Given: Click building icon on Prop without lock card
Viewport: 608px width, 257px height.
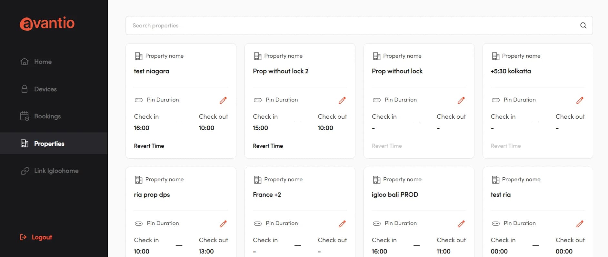Looking at the screenshot, I should click(376, 56).
